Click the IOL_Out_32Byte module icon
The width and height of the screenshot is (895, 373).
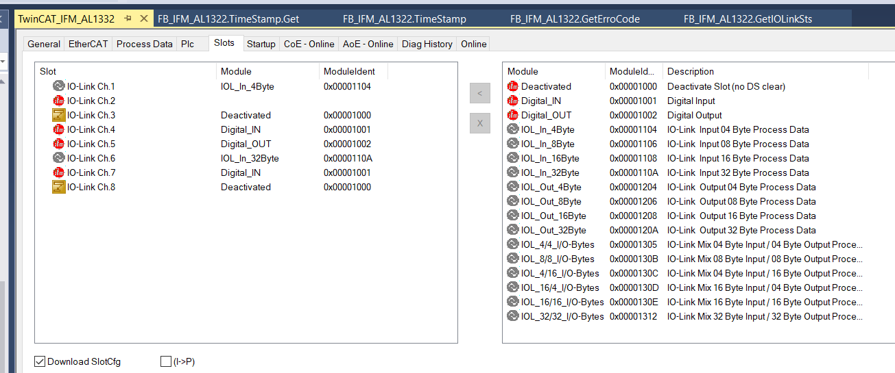[513, 230]
